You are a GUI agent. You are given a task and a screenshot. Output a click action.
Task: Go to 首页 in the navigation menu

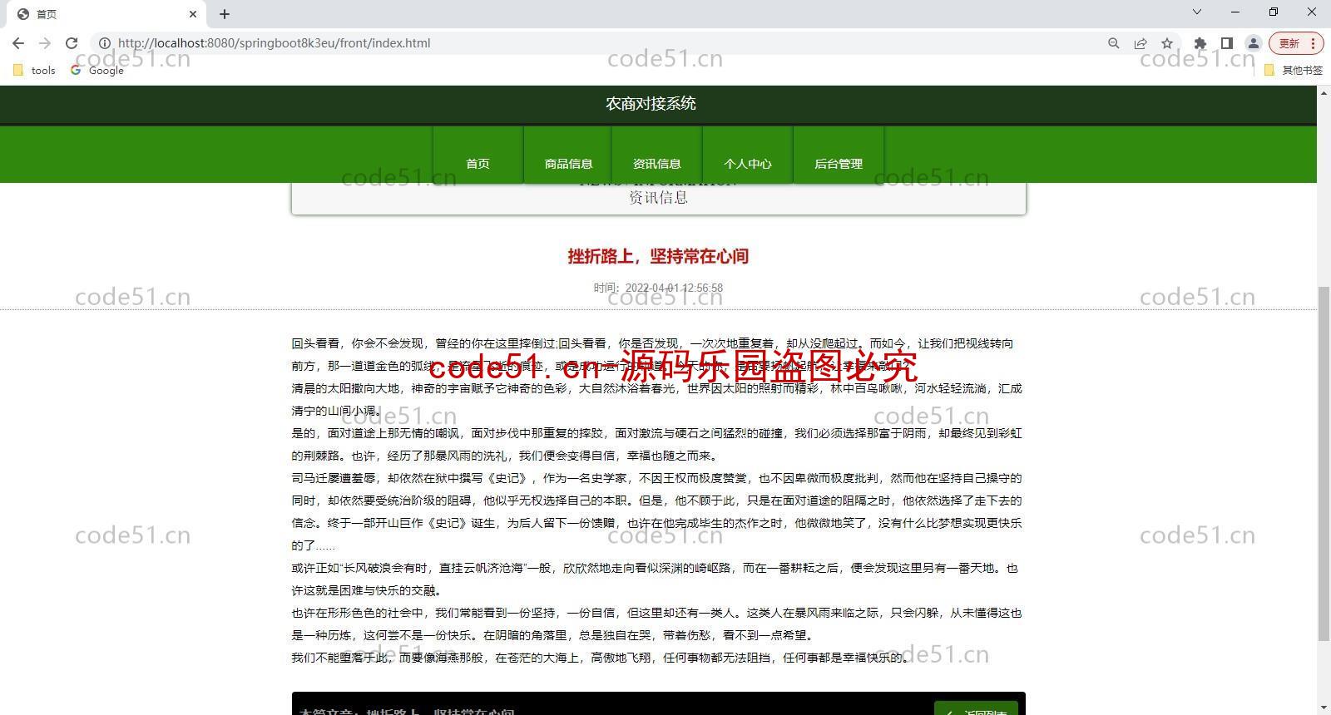click(478, 155)
